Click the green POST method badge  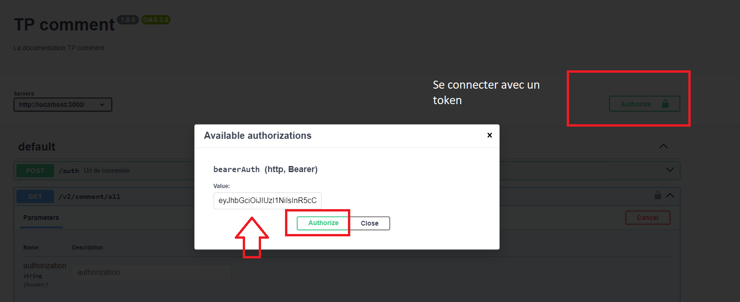[x=35, y=171]
